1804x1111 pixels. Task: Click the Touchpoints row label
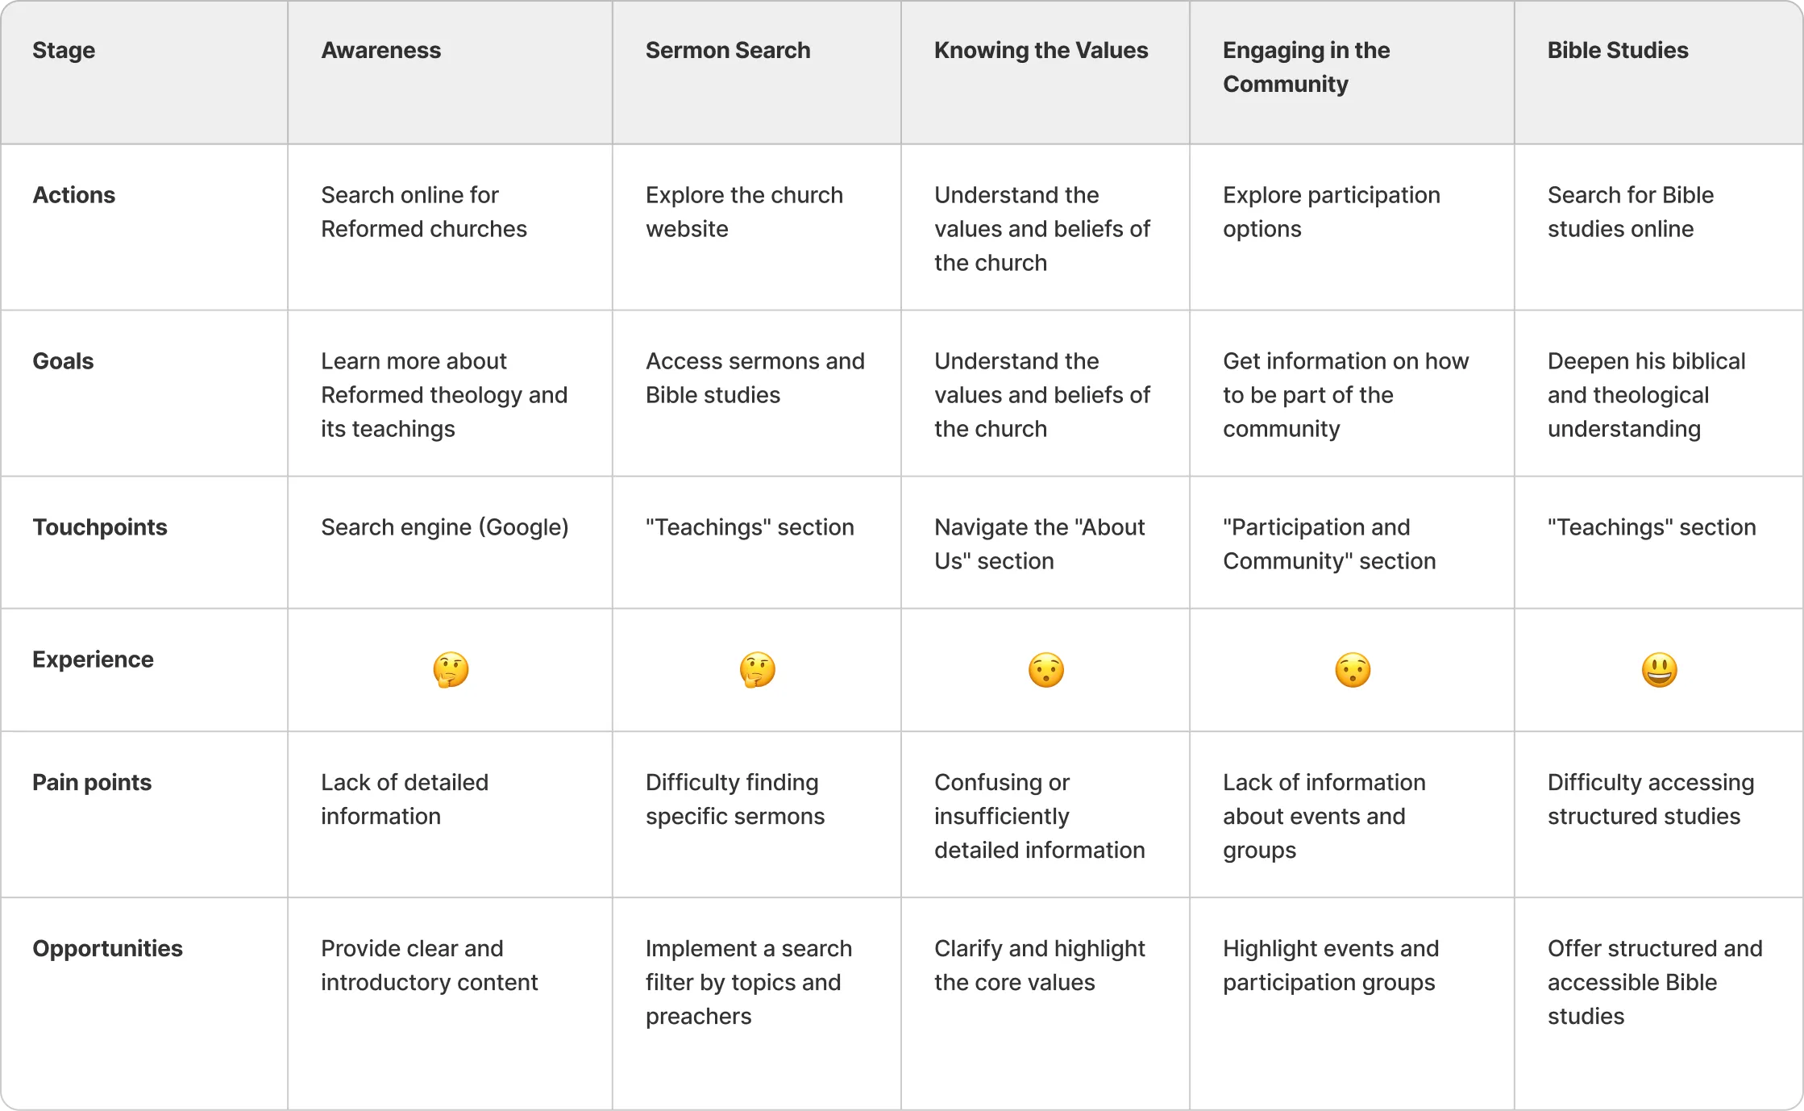point(100,527)
